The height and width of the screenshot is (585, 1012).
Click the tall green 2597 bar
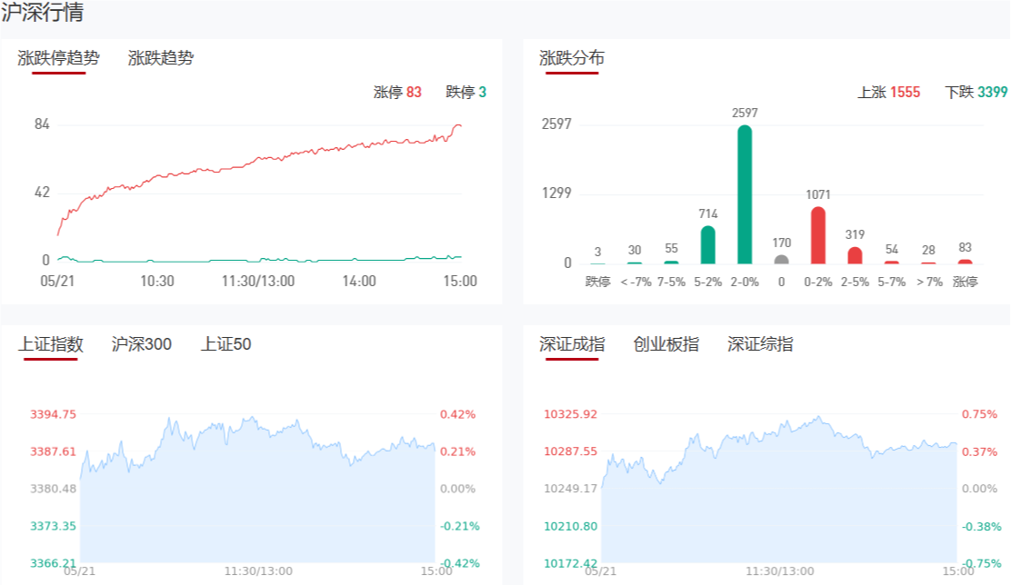tap(745, 194)
